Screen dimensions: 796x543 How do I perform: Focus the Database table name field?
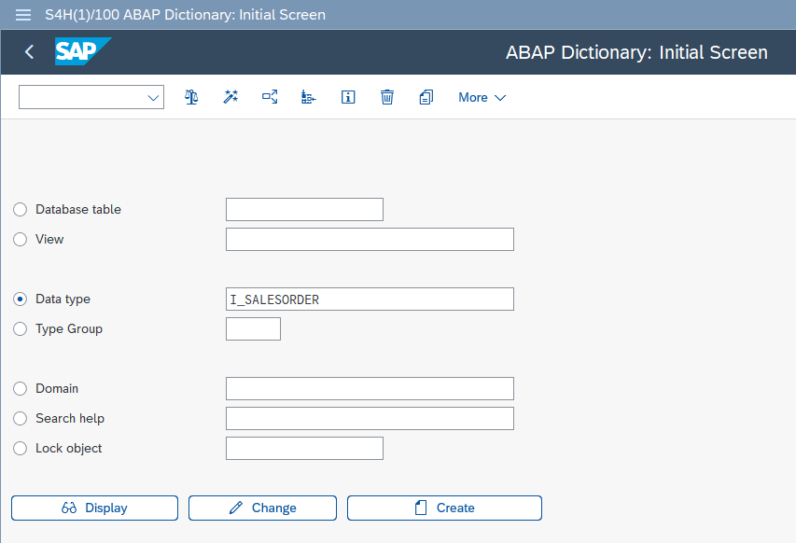coord(304,210)
